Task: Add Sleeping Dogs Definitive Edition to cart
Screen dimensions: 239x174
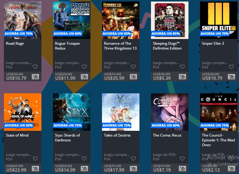Action: 182,77
